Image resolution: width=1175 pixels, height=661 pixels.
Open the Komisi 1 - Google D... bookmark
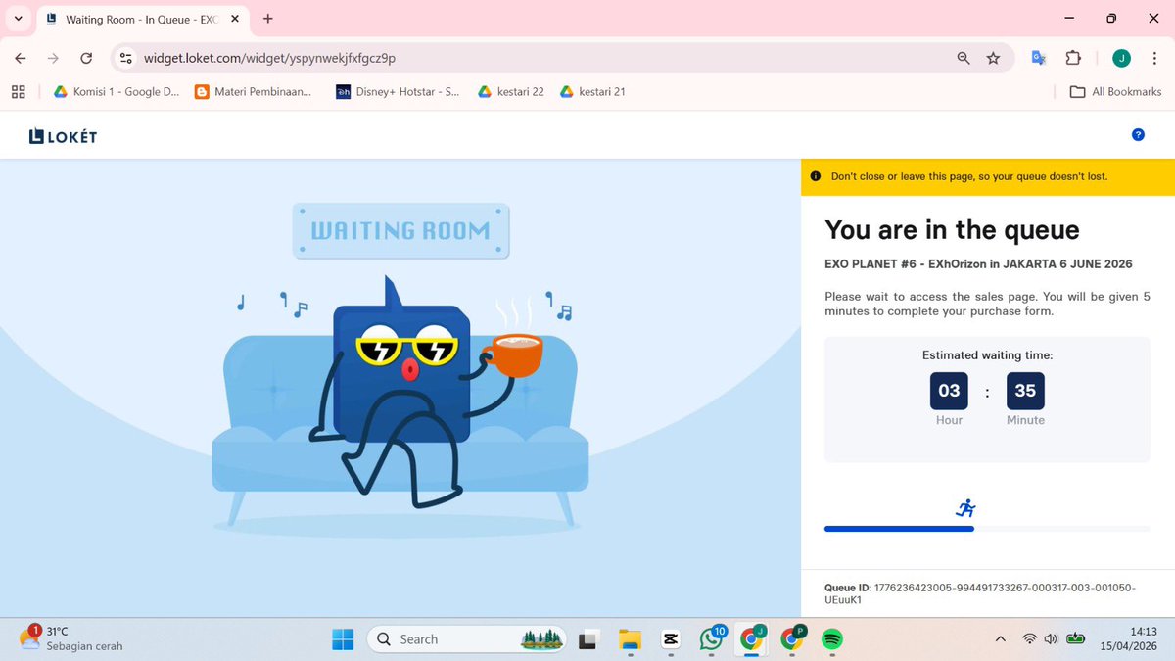pyautogui.click(x=117, y=92)
